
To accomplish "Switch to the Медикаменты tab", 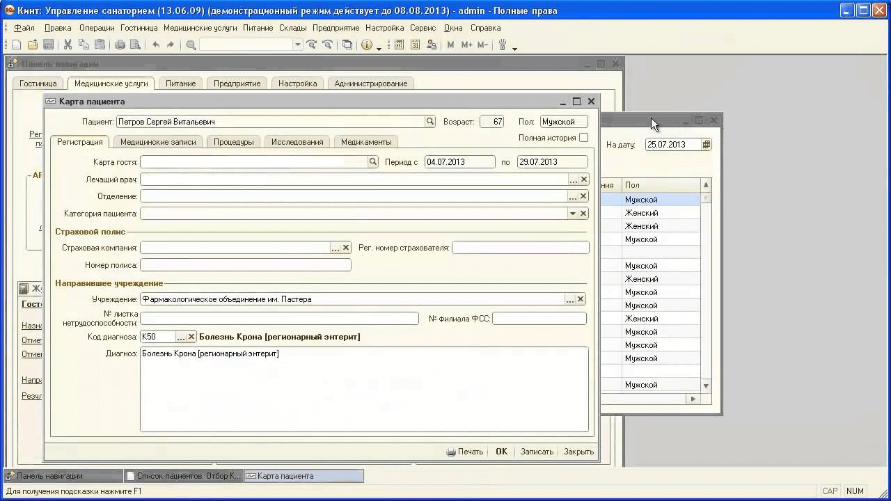I will [x=366, y=142].
